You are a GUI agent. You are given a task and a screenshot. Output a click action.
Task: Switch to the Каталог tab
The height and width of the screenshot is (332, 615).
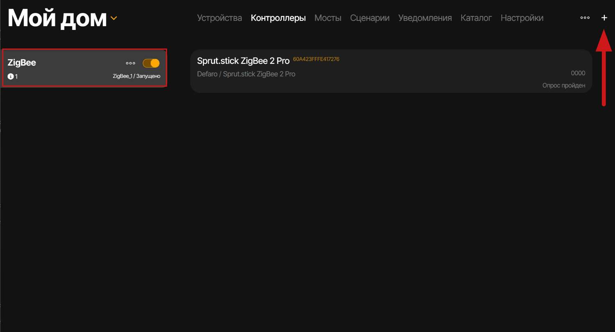pos(476,18)
